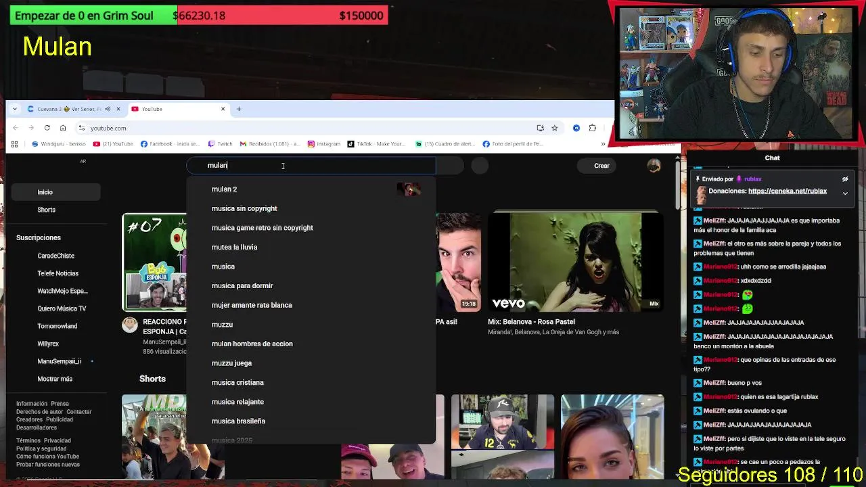Select 'muzzu juega' suggestion
Screen dimensions: 866x487
311,363
